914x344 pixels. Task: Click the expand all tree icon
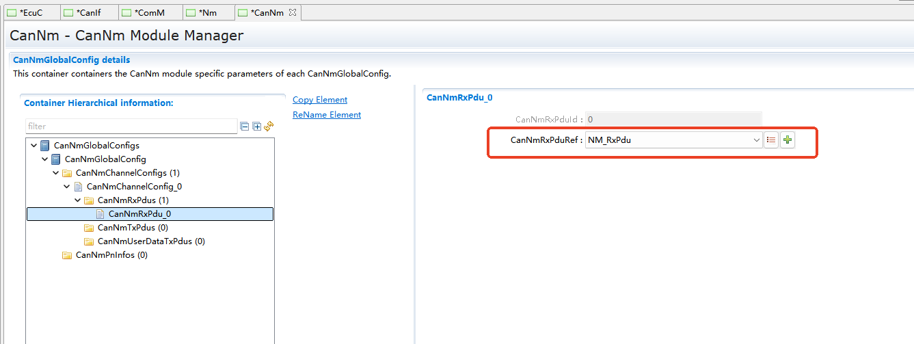click(257, 127)
